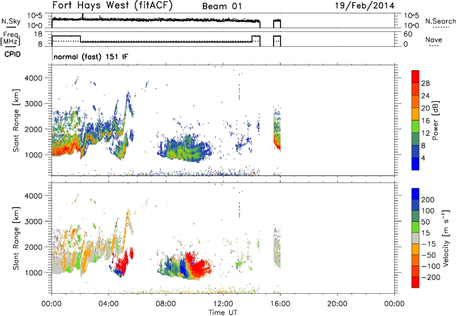
Task: Click the '60' Nave axis tick
Action: pyautogui.click(x=408, y=34)
